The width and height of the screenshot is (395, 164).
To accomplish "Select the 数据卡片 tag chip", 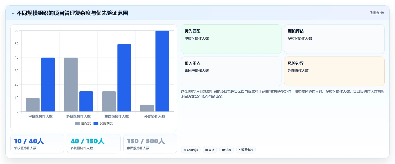I will (x=246, y=150).
